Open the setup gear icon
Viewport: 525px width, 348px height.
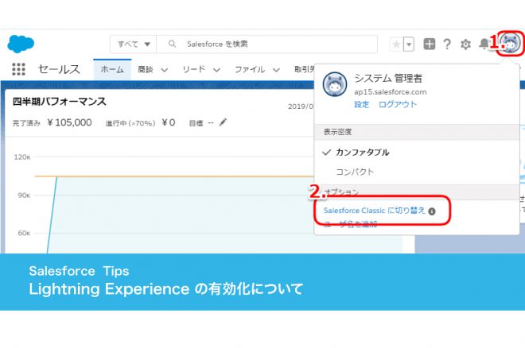point(465,44)
